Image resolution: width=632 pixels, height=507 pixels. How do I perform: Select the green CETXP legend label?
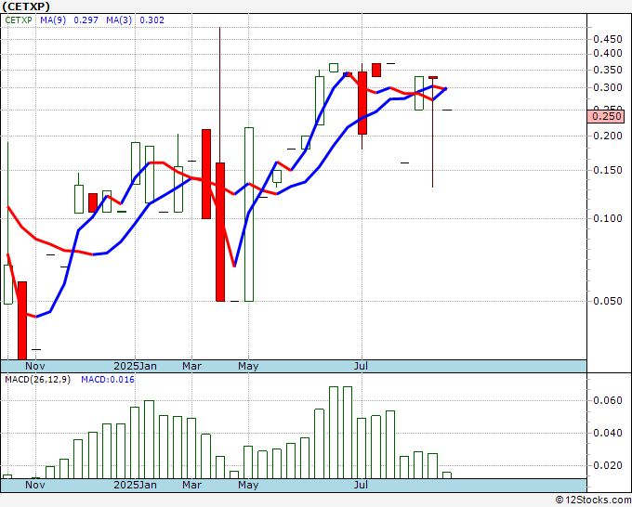(x=19, y=19)
